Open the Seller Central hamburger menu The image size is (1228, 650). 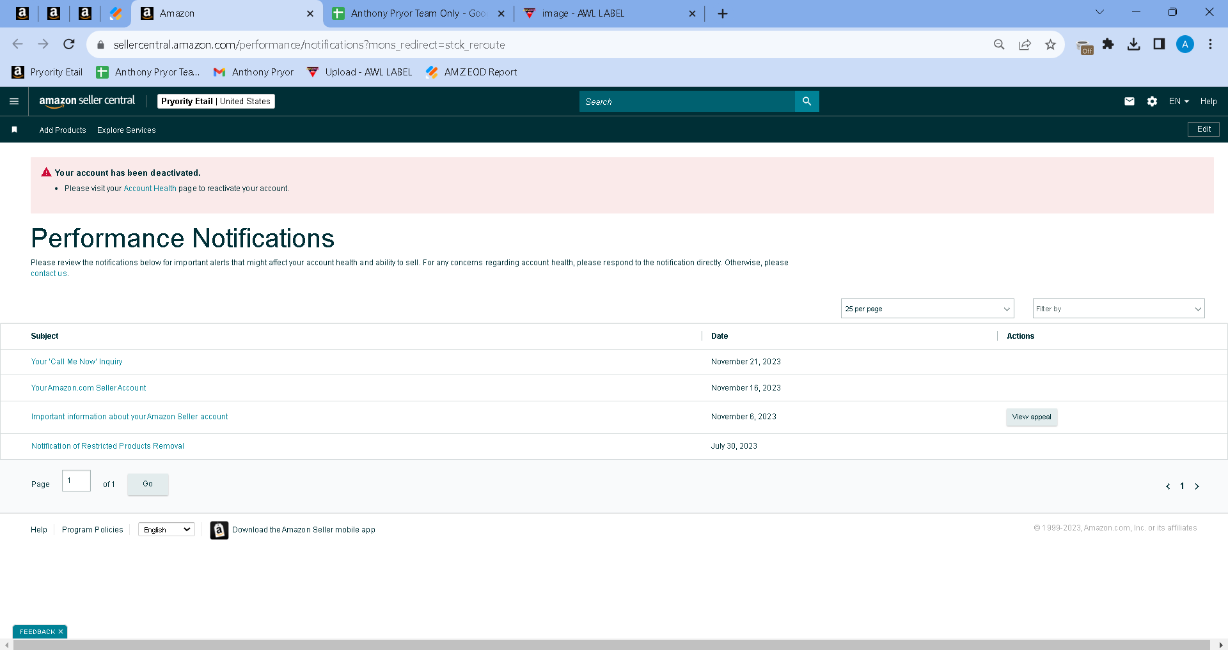14,102
